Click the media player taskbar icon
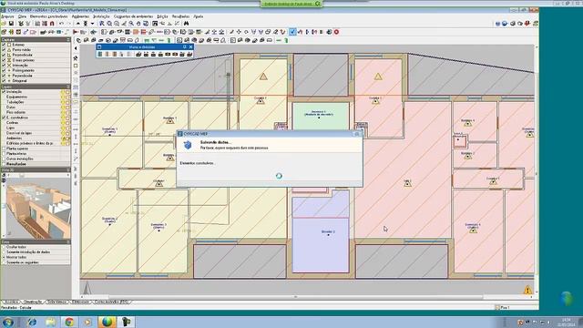The width and height of the screenshot is (583, 328). point(87,322)
